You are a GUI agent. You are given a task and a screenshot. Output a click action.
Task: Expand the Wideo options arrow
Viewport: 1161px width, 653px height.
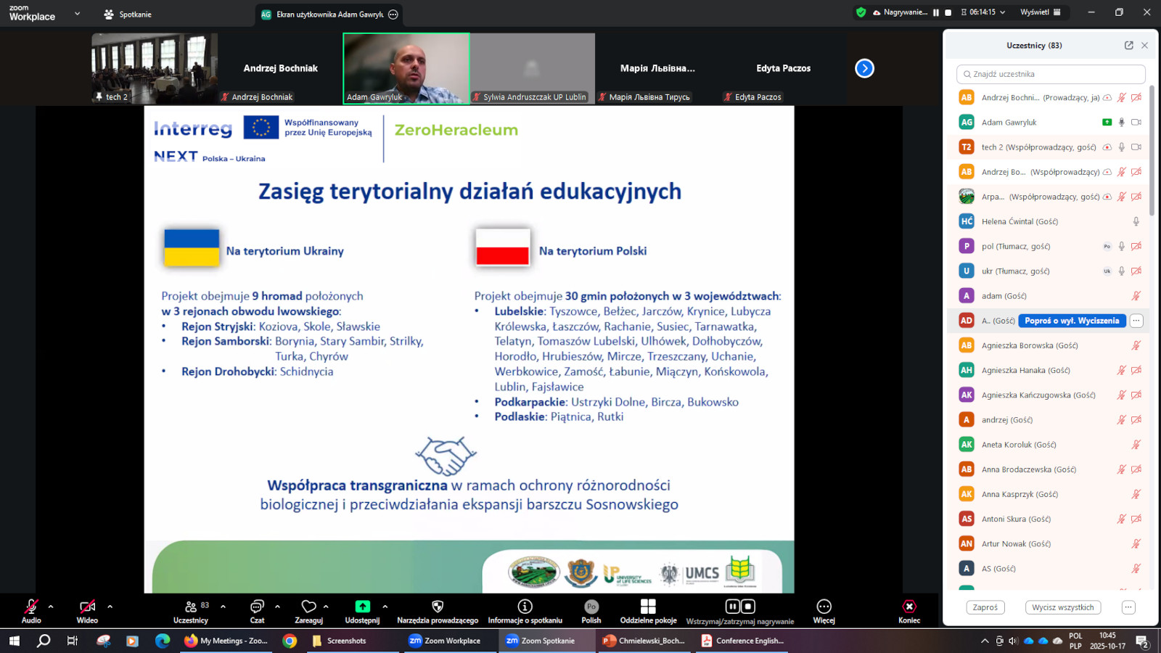110,607
